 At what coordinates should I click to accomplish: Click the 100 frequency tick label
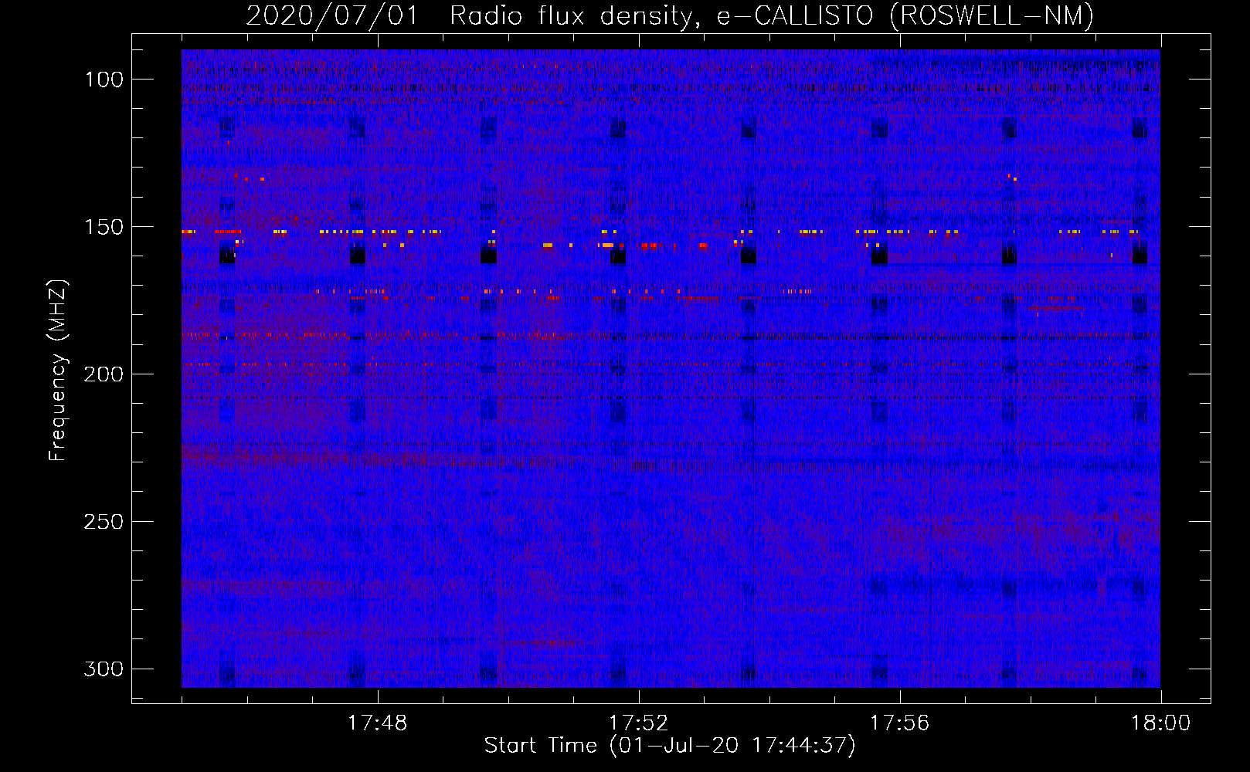[x=104, y=80]
